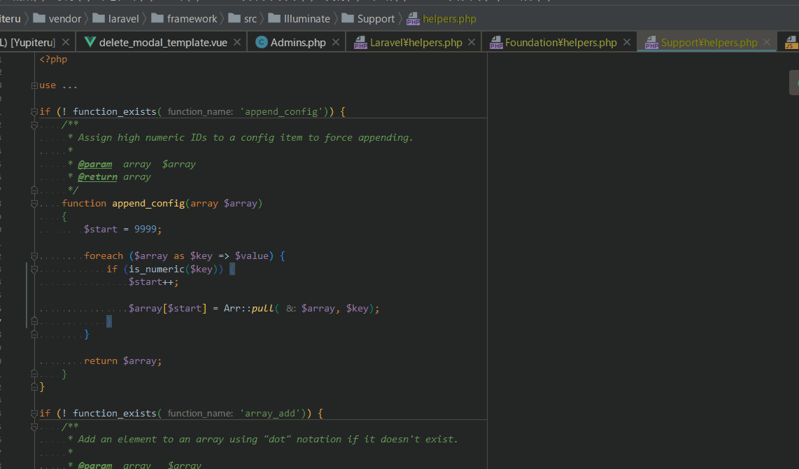
Task: Click the vendor folder in navigation bar
Action: 64,19
